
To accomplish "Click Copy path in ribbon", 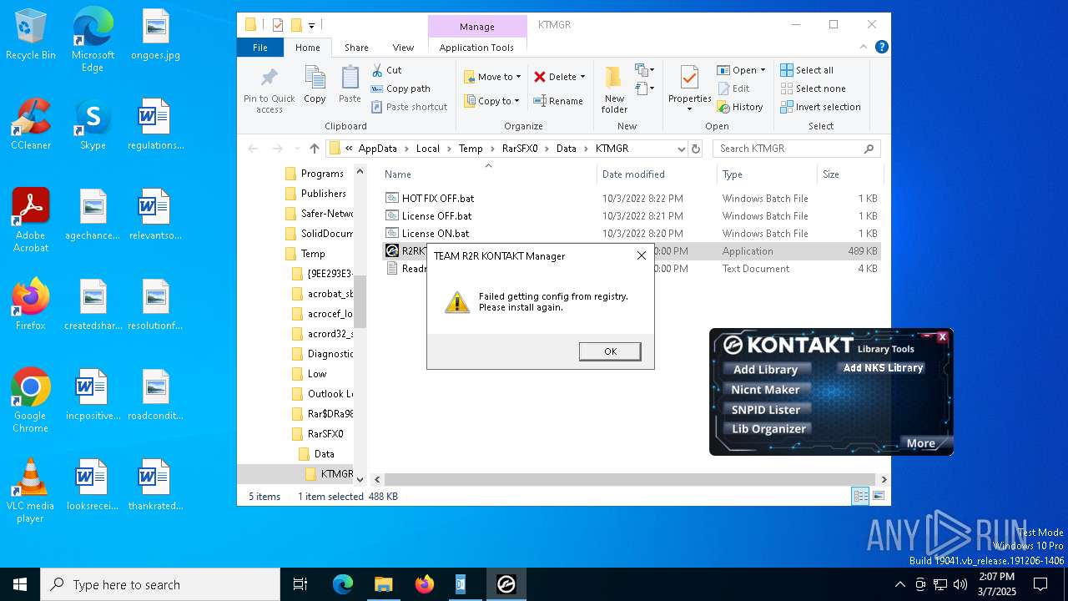I will coord(400,88).
